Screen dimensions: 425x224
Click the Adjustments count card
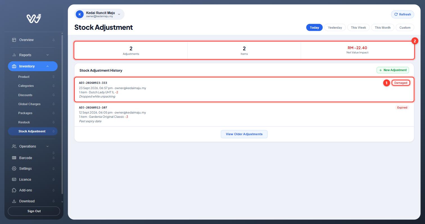[x=131, y=50]
